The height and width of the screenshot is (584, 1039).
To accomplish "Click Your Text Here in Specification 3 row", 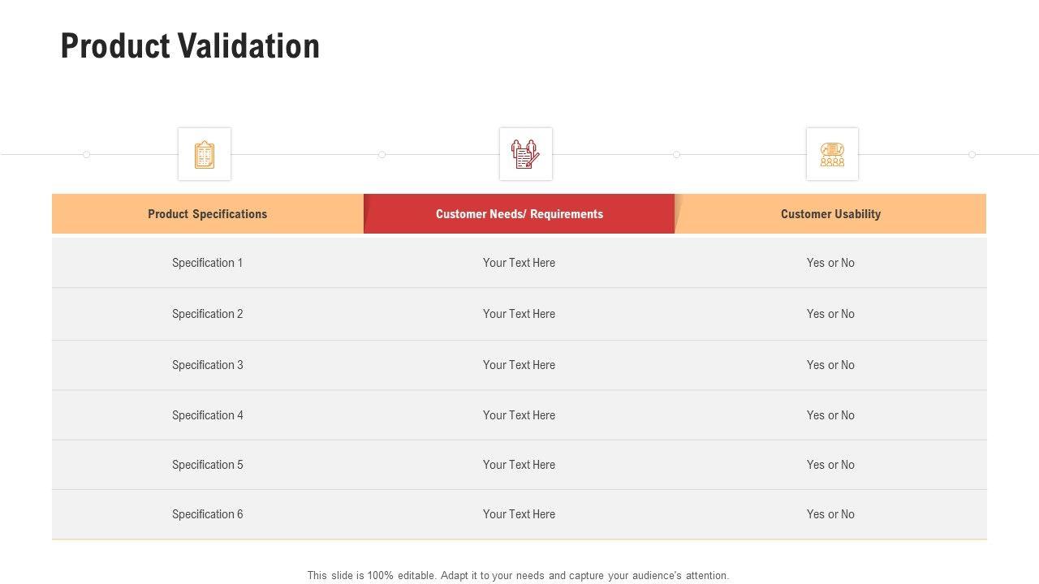I will pos(519,365).
